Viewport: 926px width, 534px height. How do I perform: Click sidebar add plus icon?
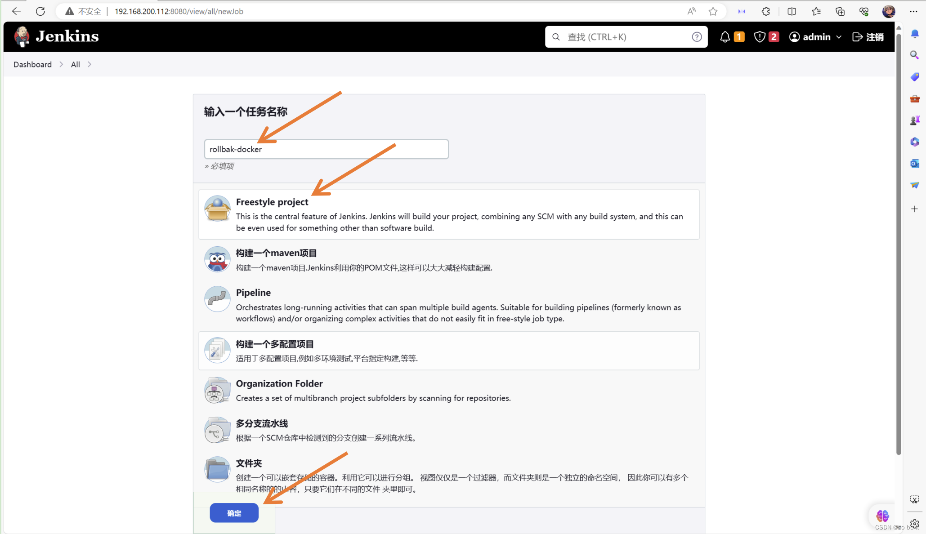click(914, 209)
